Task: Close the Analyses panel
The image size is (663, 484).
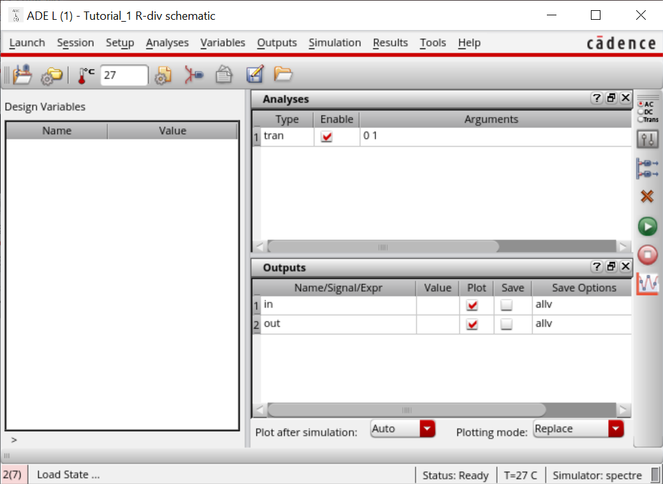Action: pos(625,98)
